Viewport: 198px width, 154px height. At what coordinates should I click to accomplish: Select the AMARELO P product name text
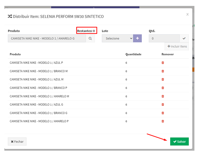click(x=39, y=121)
